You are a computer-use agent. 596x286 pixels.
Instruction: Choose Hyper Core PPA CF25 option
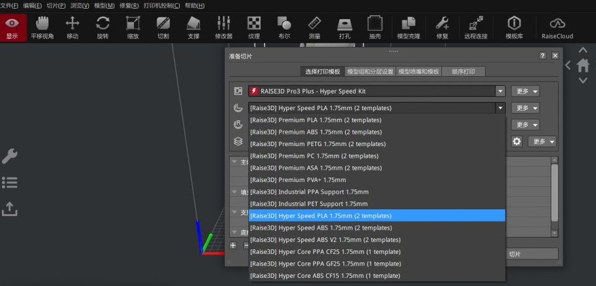(x=377, y=251)
